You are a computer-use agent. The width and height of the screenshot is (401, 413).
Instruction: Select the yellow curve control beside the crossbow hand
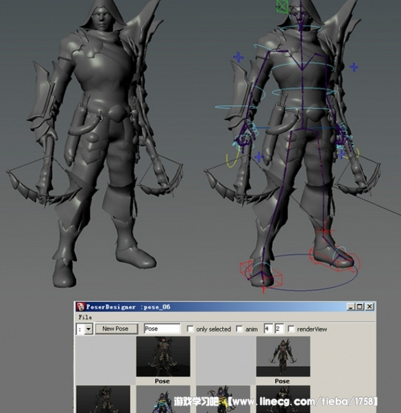(x=232, y=159)
